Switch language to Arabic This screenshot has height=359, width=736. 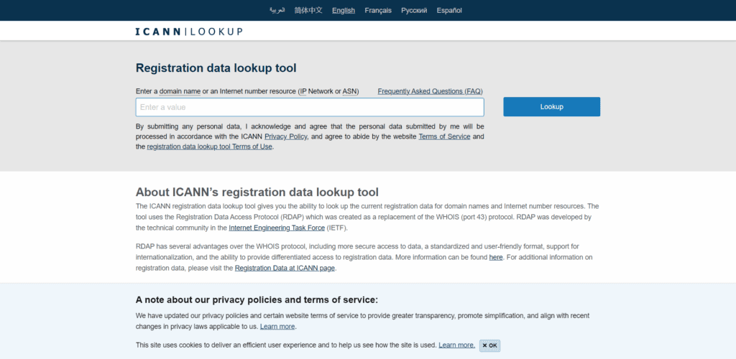(277, 10)
